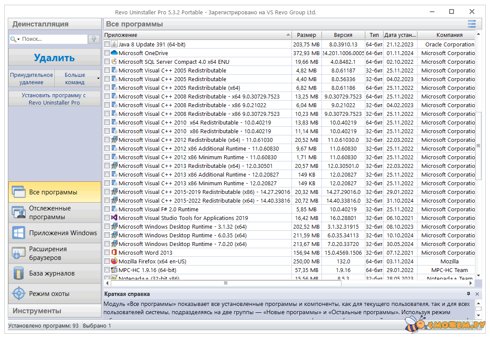
Task: Check the Mozilla Firefox checkbox
Action: click(107, 261)
